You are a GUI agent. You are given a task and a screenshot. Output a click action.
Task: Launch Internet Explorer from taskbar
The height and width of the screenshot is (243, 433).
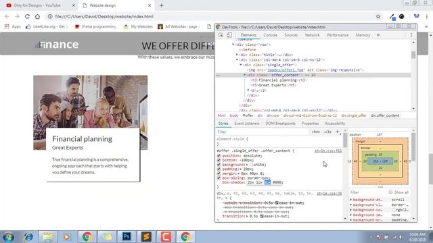(28, 237)
